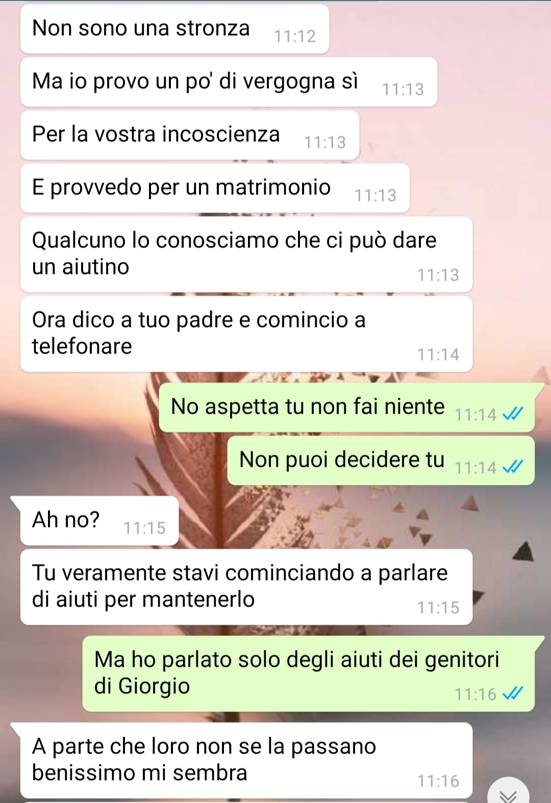551x803 pixels.
Task: Tap the sent message mentioning 'genitori di Giorgio'
Action: point(309,673)
